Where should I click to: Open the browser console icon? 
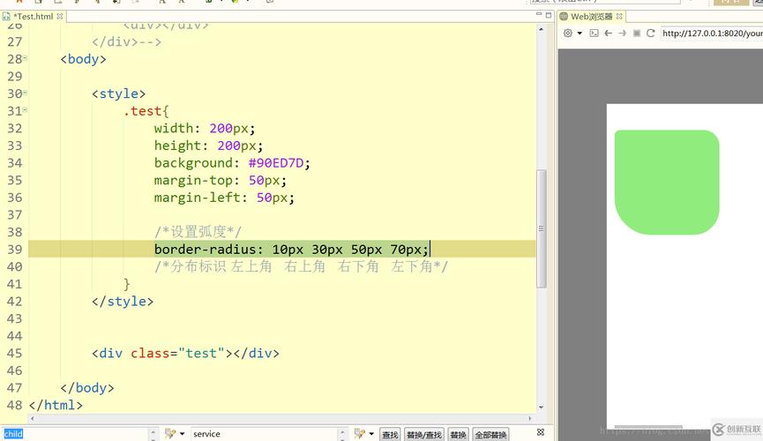[x=594, y=34]
